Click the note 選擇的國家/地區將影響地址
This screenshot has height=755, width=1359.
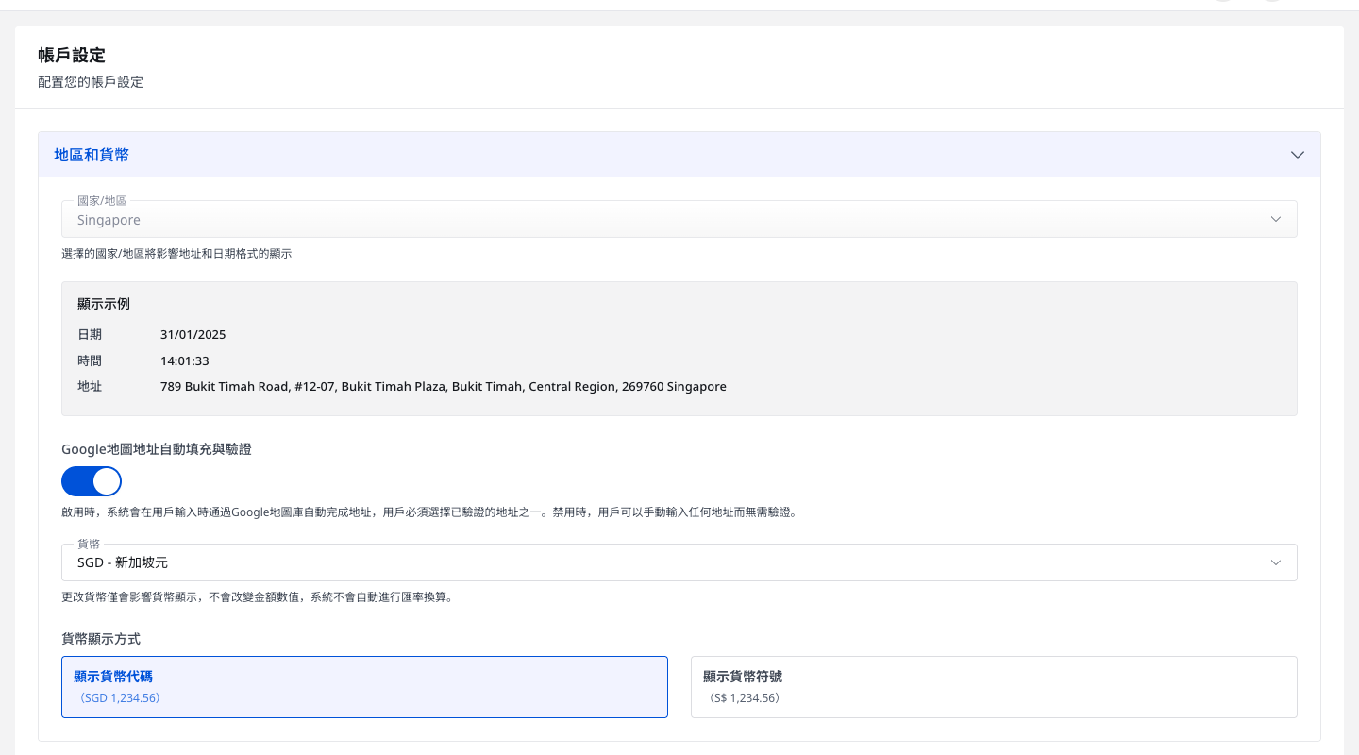176,254
